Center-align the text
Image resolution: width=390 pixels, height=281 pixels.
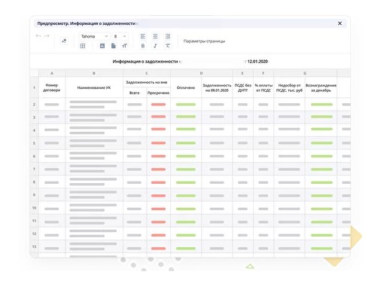(x=155, y=36)
